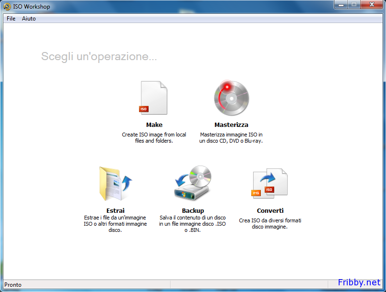Select the Estrai label
The height and width of the screenshot is (292, 386).
[115, 210]
